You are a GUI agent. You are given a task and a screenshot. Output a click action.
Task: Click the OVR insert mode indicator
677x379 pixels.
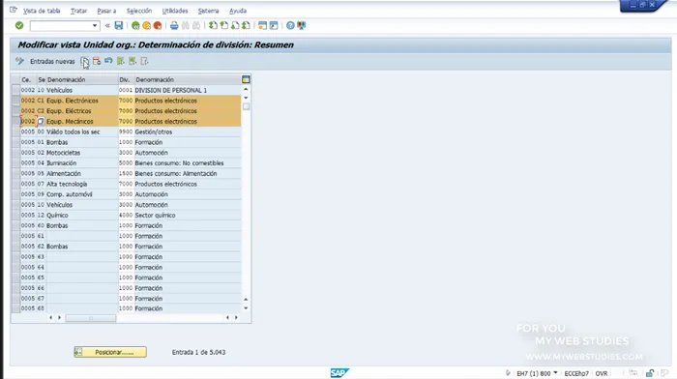click(602, 373)
